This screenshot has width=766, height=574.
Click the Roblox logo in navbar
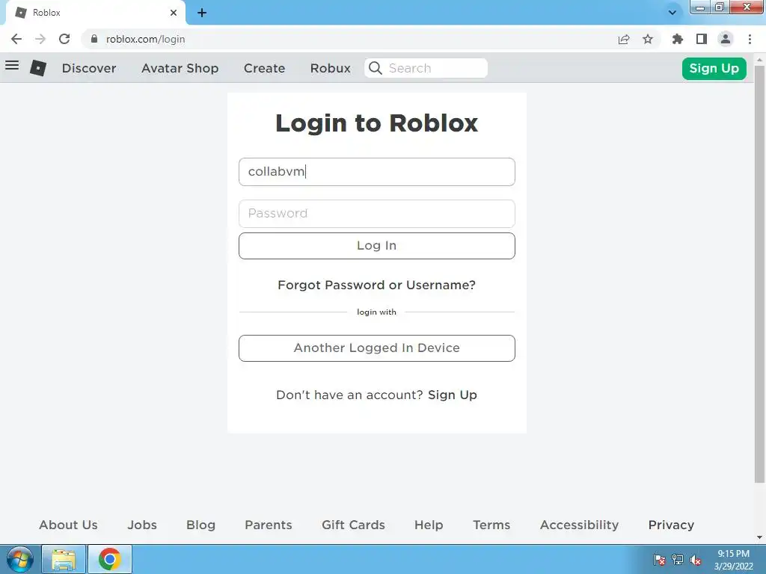[38, 68]
